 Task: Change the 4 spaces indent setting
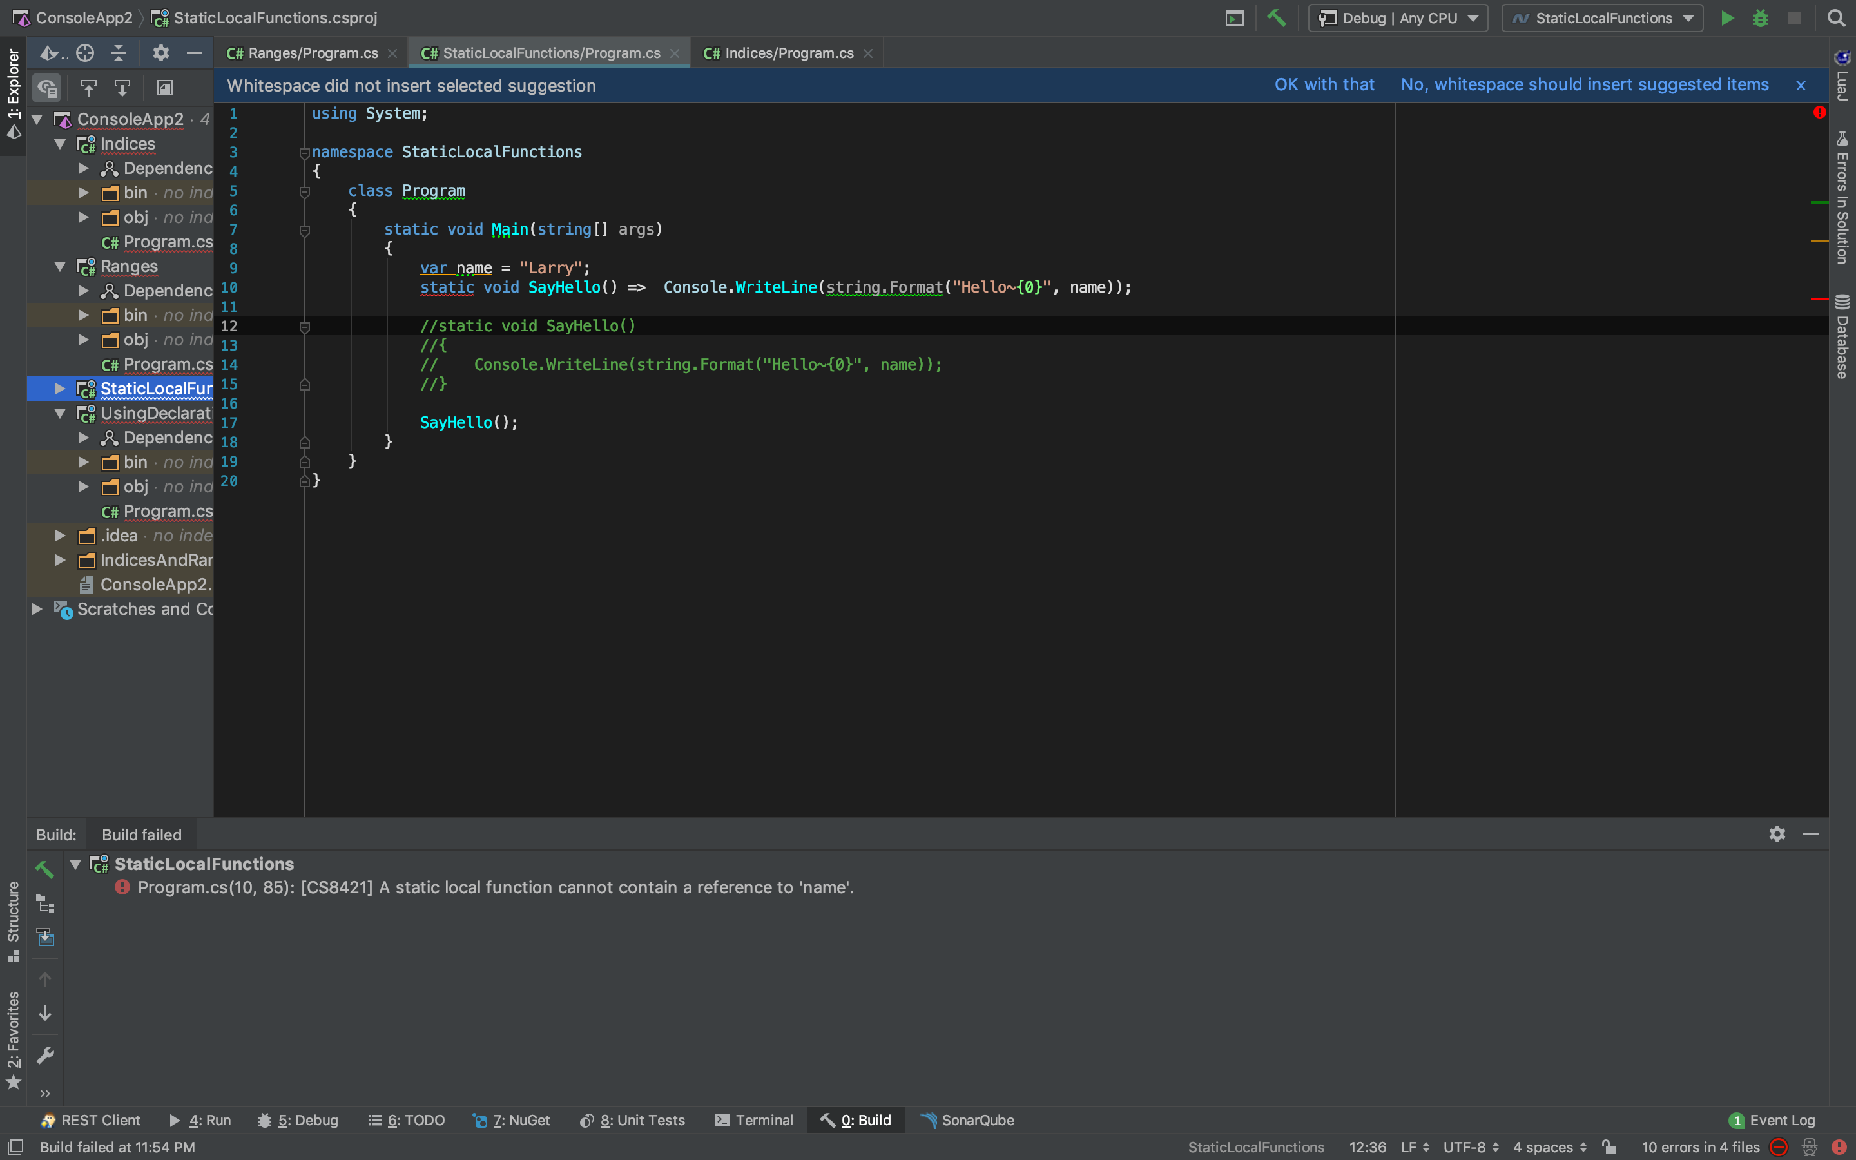(x=1550, y=1147)
